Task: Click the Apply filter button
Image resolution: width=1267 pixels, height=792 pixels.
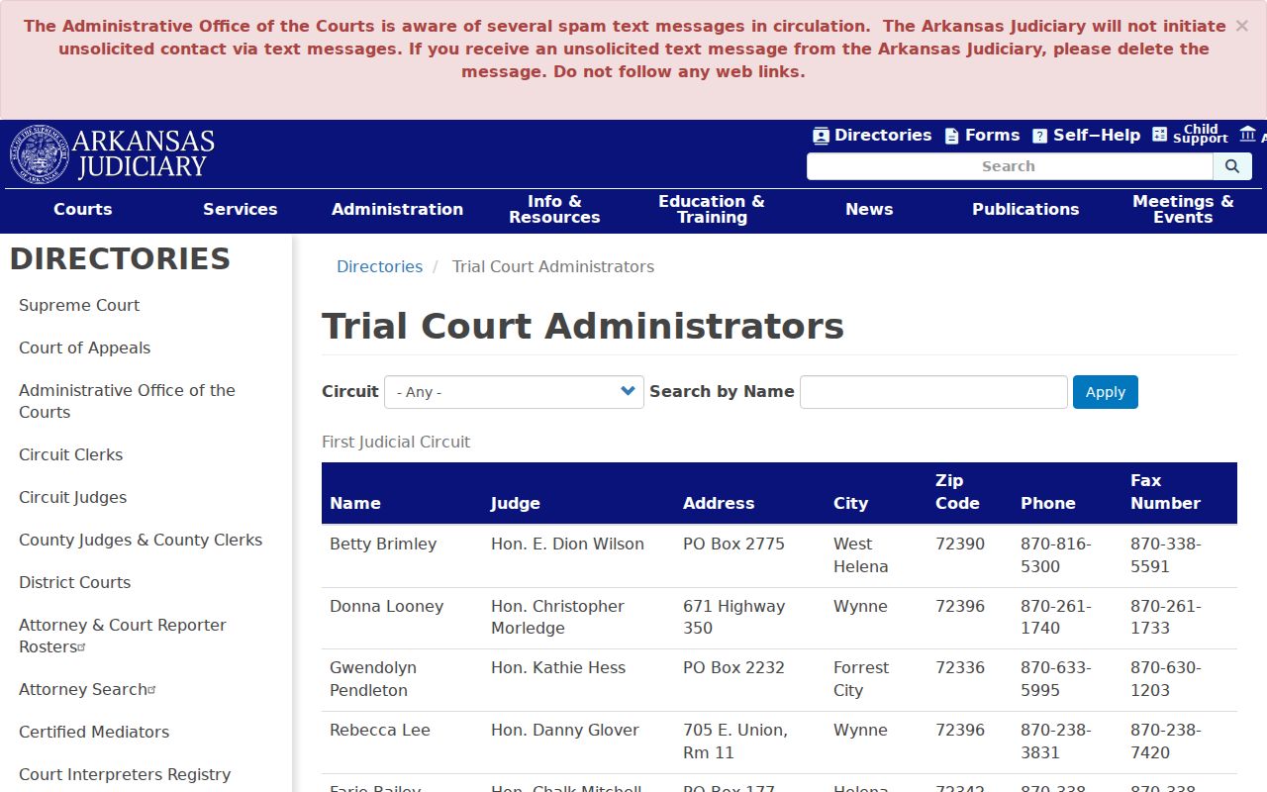Action: [x=1106, y=392]
